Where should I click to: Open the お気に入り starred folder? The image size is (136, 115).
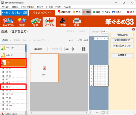(13, 55)
